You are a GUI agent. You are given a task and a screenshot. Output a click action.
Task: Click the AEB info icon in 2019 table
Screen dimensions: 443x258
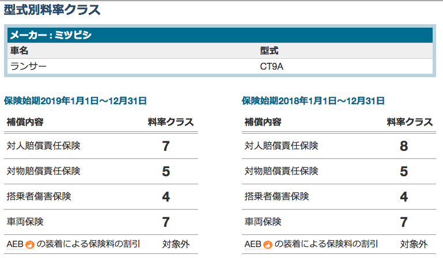[x=30, y=244]
